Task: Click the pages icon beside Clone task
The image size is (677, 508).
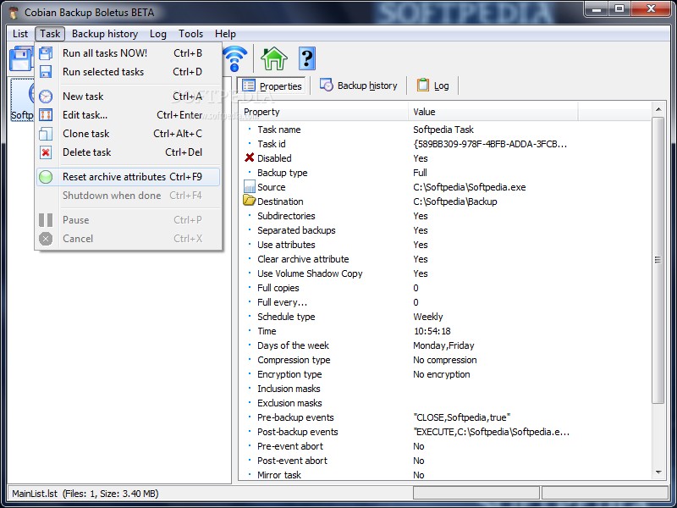Action: tap(46, 134)
